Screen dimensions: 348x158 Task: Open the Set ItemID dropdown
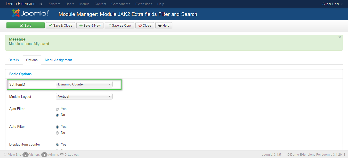click(84, 84)
